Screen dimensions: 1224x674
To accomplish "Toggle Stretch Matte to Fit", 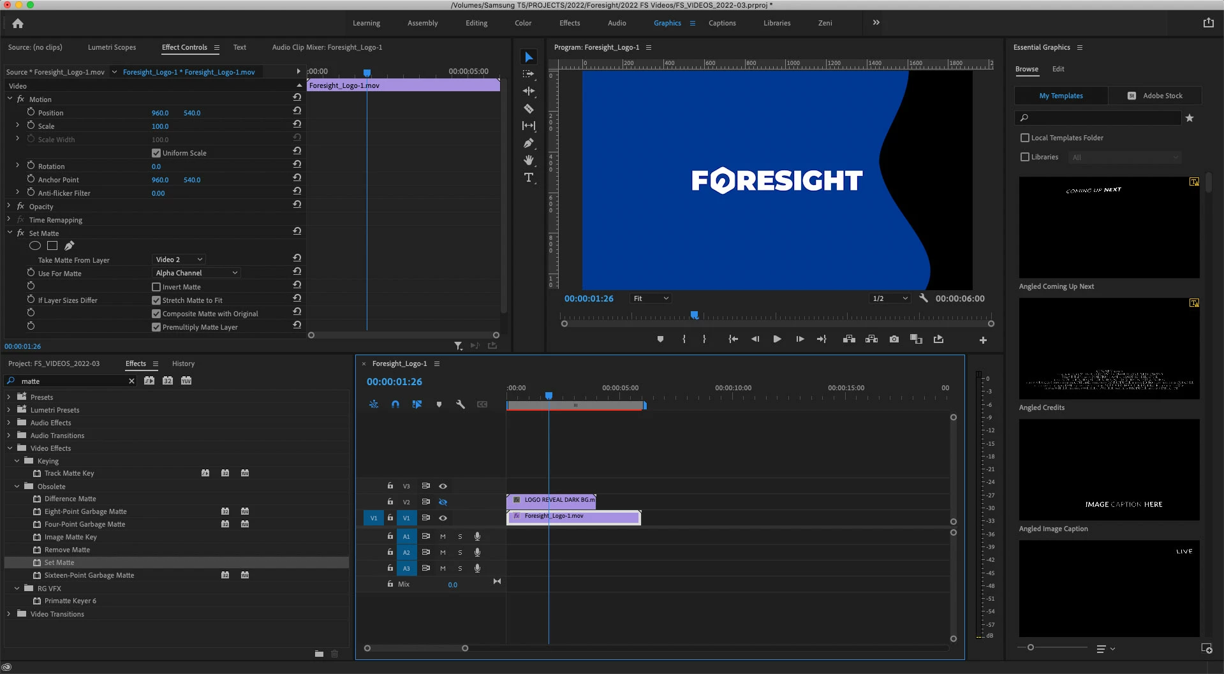I will 156,300.
